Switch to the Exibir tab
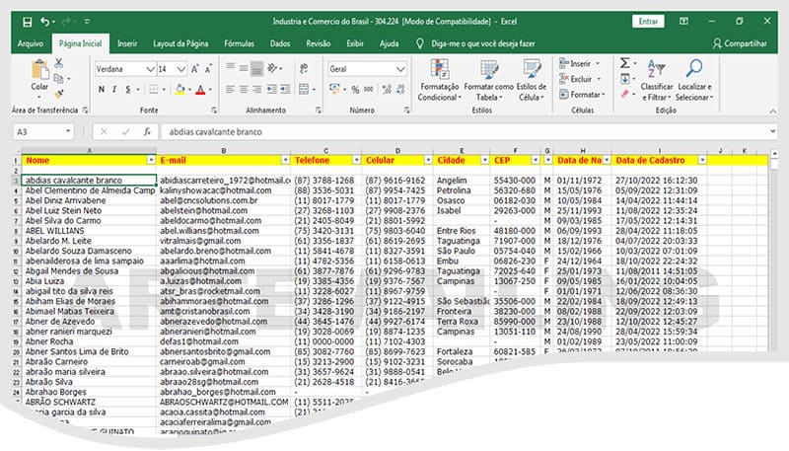The image size is (789, 451). [x=355, y=43]
